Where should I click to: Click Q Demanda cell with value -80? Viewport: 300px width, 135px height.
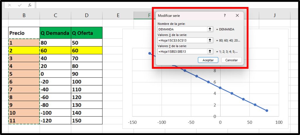coord(55,105)
